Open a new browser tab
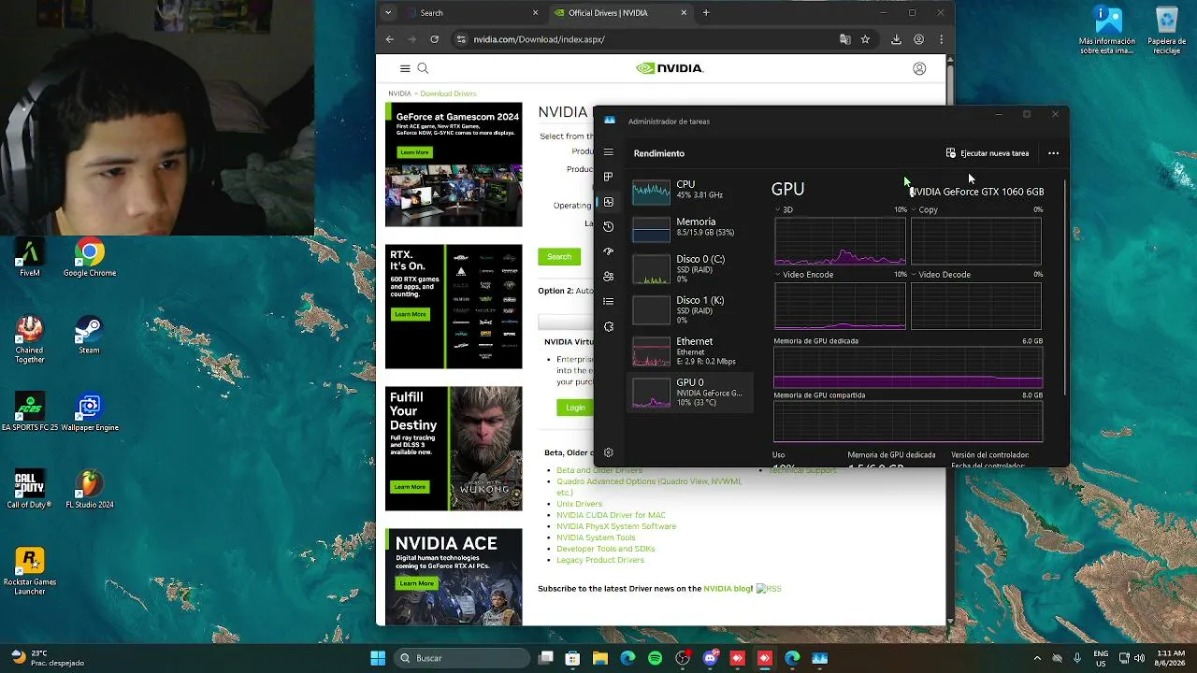This screenshot has height=673, width=1197. (706, 13)
